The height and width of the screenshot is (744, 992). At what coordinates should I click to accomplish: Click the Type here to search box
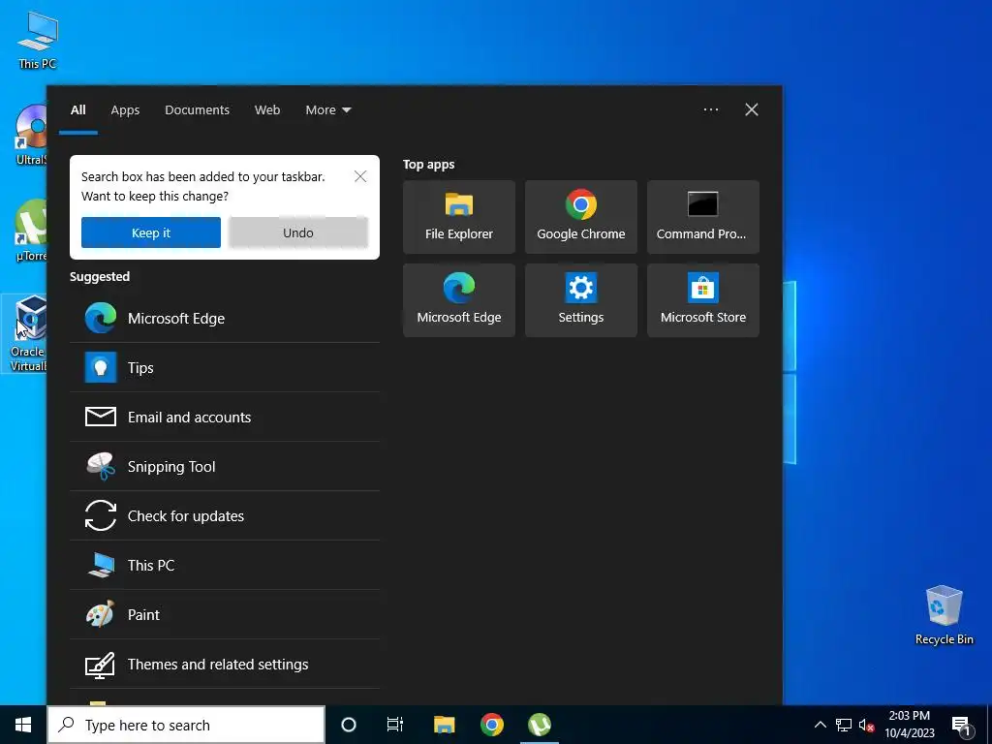[x=186, y=725]
